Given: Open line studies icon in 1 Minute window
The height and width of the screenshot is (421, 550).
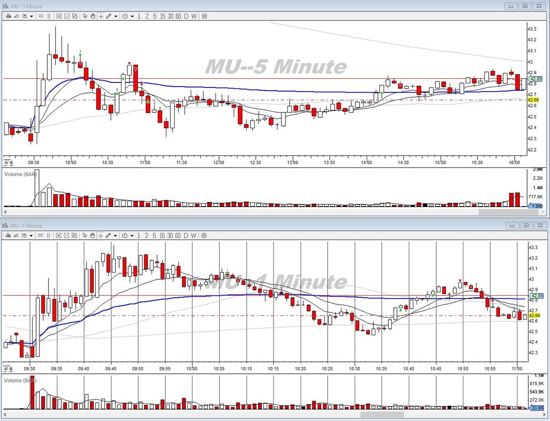Looking at the screenshot, I should pyautogui.click(x=16, y=235).
